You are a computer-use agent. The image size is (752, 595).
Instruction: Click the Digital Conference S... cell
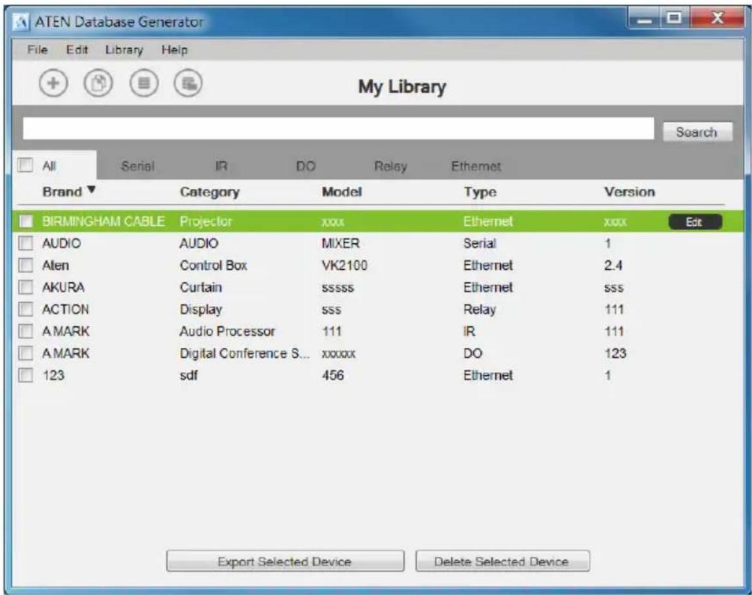(x=245, y=353)
